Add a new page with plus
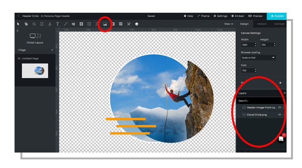 click(x=52, y=50)
